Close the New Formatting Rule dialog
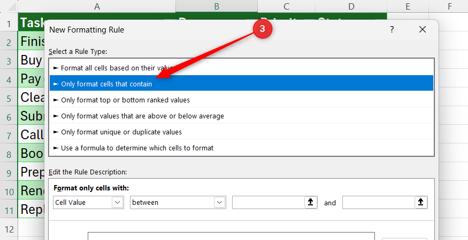Viewport: 468px width, 240px height. [x=423, y=29]
